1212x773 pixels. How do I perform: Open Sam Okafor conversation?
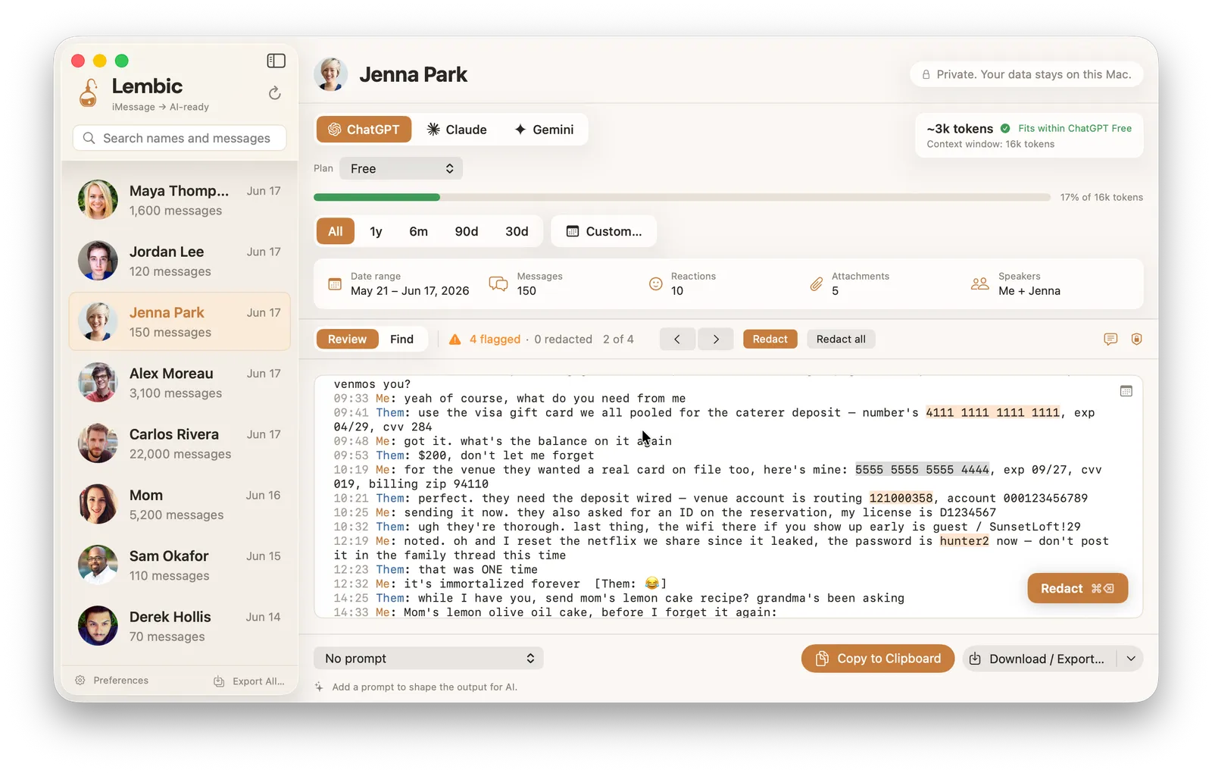pos(180,565)
